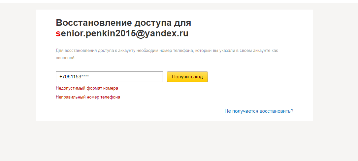Click the 'Восстановление доступа для' heading
This screenshot has height=161, width=358.
[x=123, y=23]
